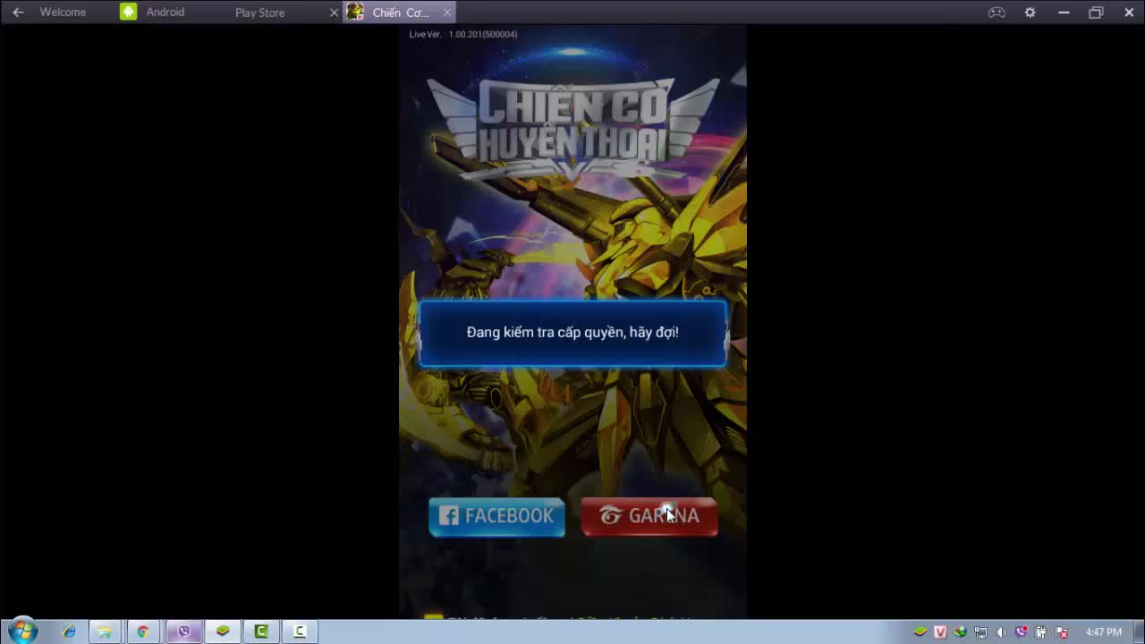Restore the BlueStacks window
The height and width of the screenshot is (644, 1145).
click(1096, 13)
